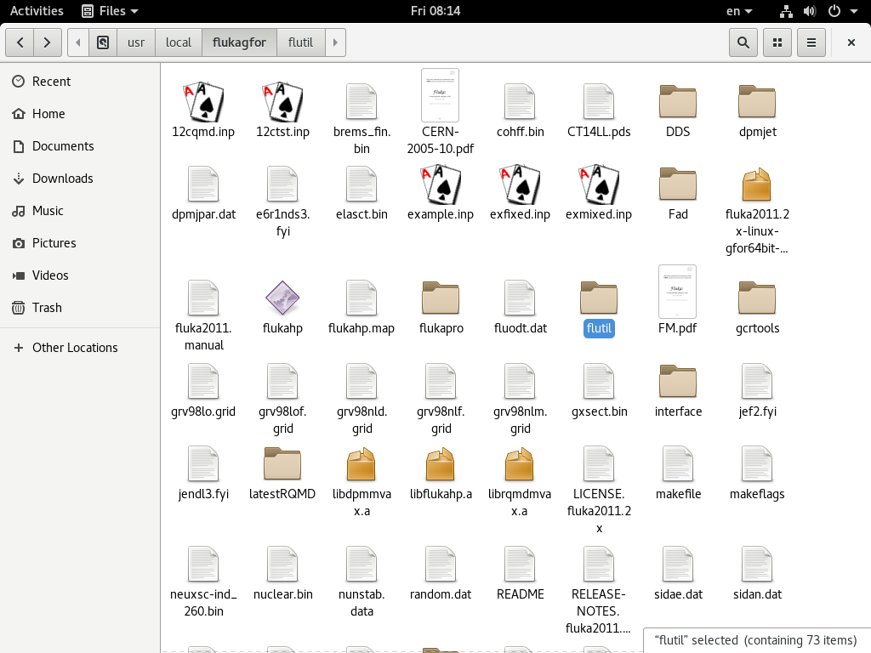The width and height of the screenshot is (871, 653).
Task: Open Documents in the sidebar
Action: [x=81, y=146]
